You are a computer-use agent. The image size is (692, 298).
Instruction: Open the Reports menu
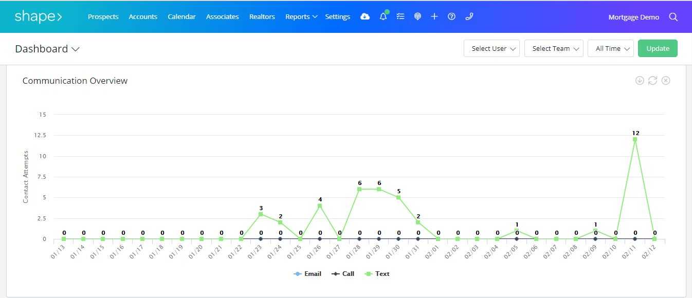pos(301,16)
